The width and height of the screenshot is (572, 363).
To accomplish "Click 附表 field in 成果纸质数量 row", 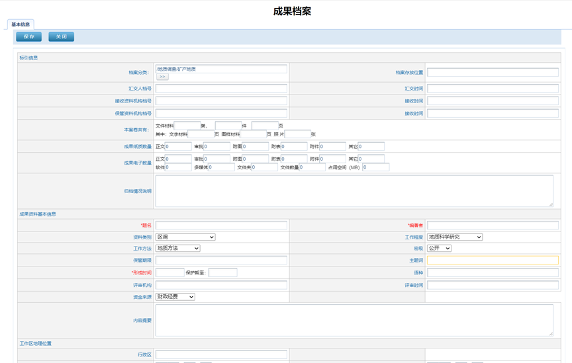I will click(294, 147).
